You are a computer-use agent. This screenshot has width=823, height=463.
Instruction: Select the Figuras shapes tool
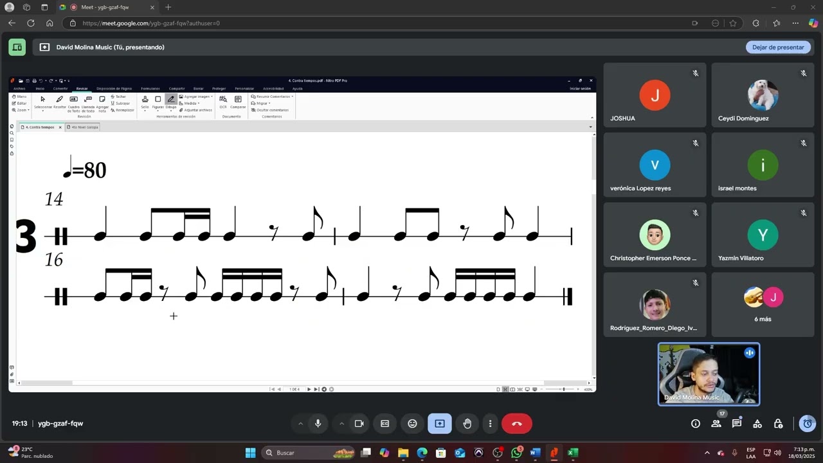(158, 102)
